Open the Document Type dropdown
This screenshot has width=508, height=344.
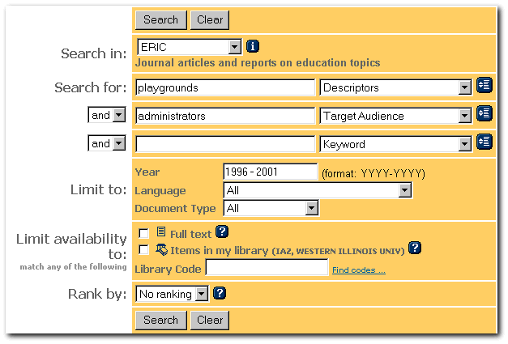point(311,208)
